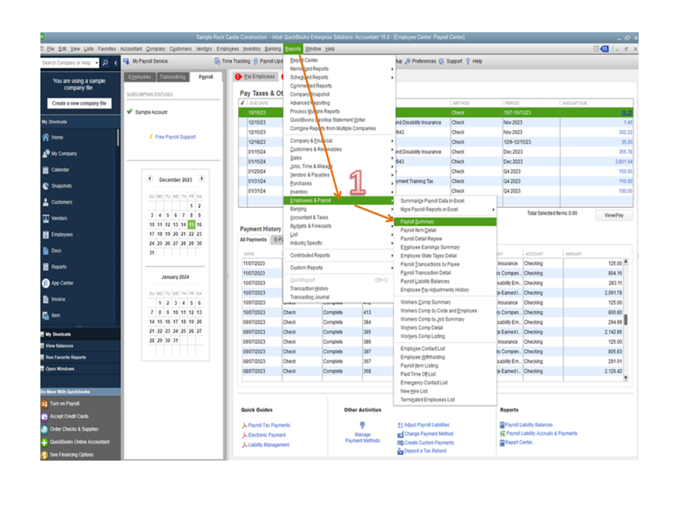
Task: Click View Balances in sidebar
Action: coord(59,347)
